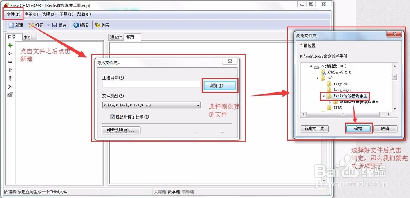The image size is (410, 198).
Task: Select the Languages folder
Action: tap(342, 90)
